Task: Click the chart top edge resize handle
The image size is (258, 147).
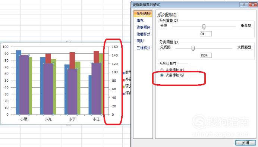Action: (x=68, y=42)
